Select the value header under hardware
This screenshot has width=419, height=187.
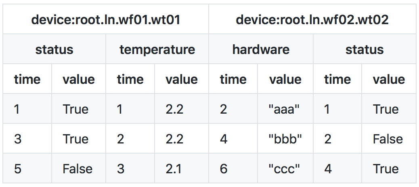pyautogui.click(x=285, y=79)
